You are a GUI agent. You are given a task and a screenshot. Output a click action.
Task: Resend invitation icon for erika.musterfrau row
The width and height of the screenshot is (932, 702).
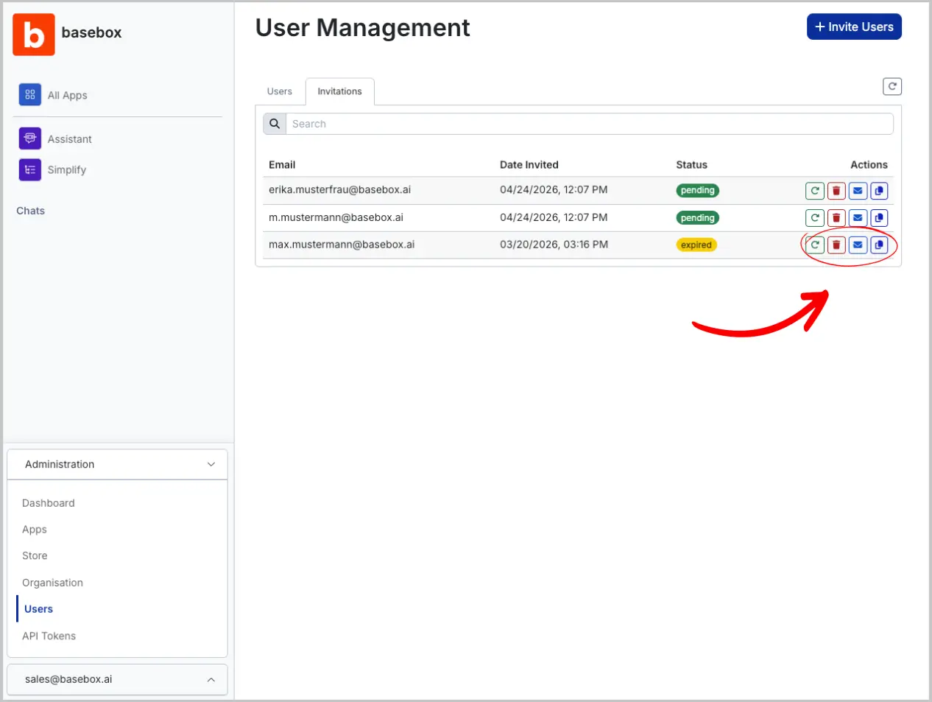coord(814,191)
